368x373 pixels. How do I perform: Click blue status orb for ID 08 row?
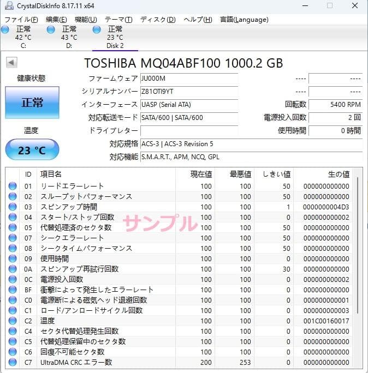pyautogui.click(x=13, y=248)
